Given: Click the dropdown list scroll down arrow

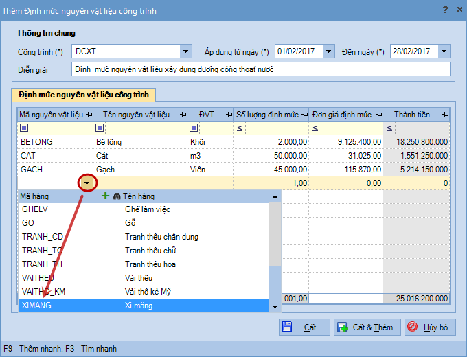Looking at the screenshot, I should click(x=275, y=306).
